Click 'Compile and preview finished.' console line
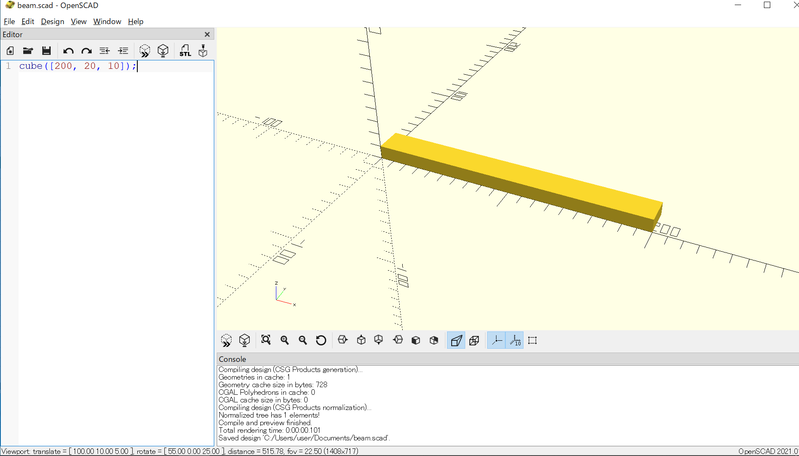Viewport: 799px width, 456px height. click(x=265, y=423)
